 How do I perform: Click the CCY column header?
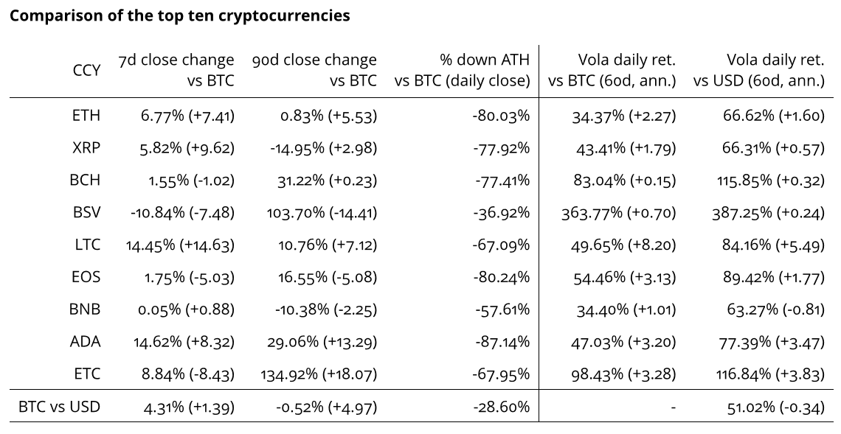[x=86, y=71]
